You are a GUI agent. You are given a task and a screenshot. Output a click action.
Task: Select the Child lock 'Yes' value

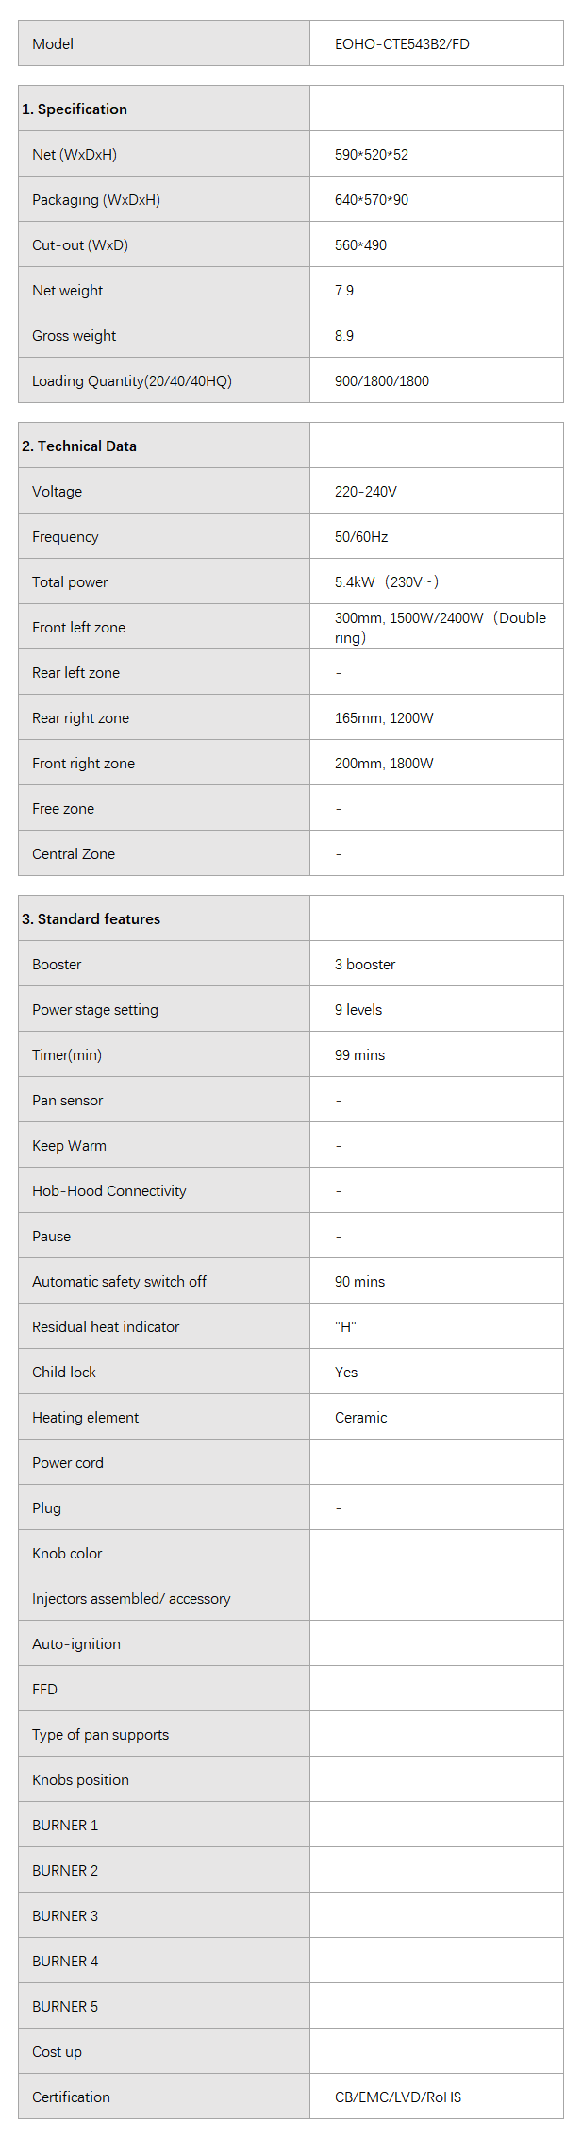point(346,1372)
